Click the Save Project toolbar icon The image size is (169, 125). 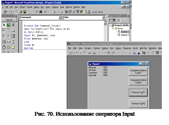[25, 12]
